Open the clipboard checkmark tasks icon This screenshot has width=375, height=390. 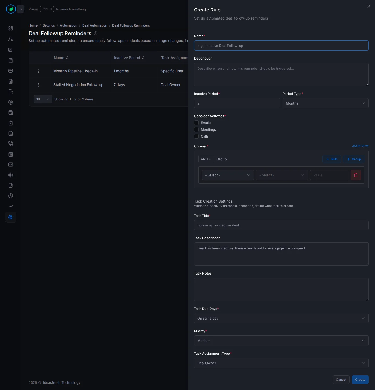11,123
